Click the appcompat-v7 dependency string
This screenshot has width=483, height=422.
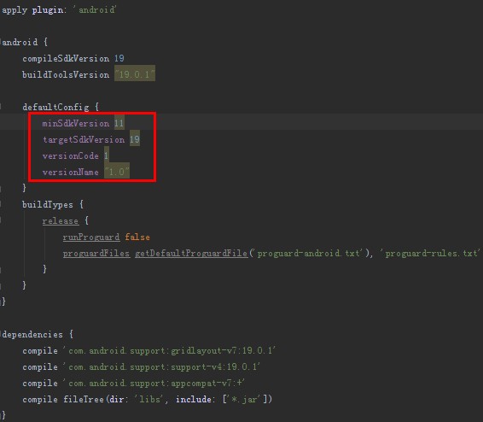[x=154, y=384]
